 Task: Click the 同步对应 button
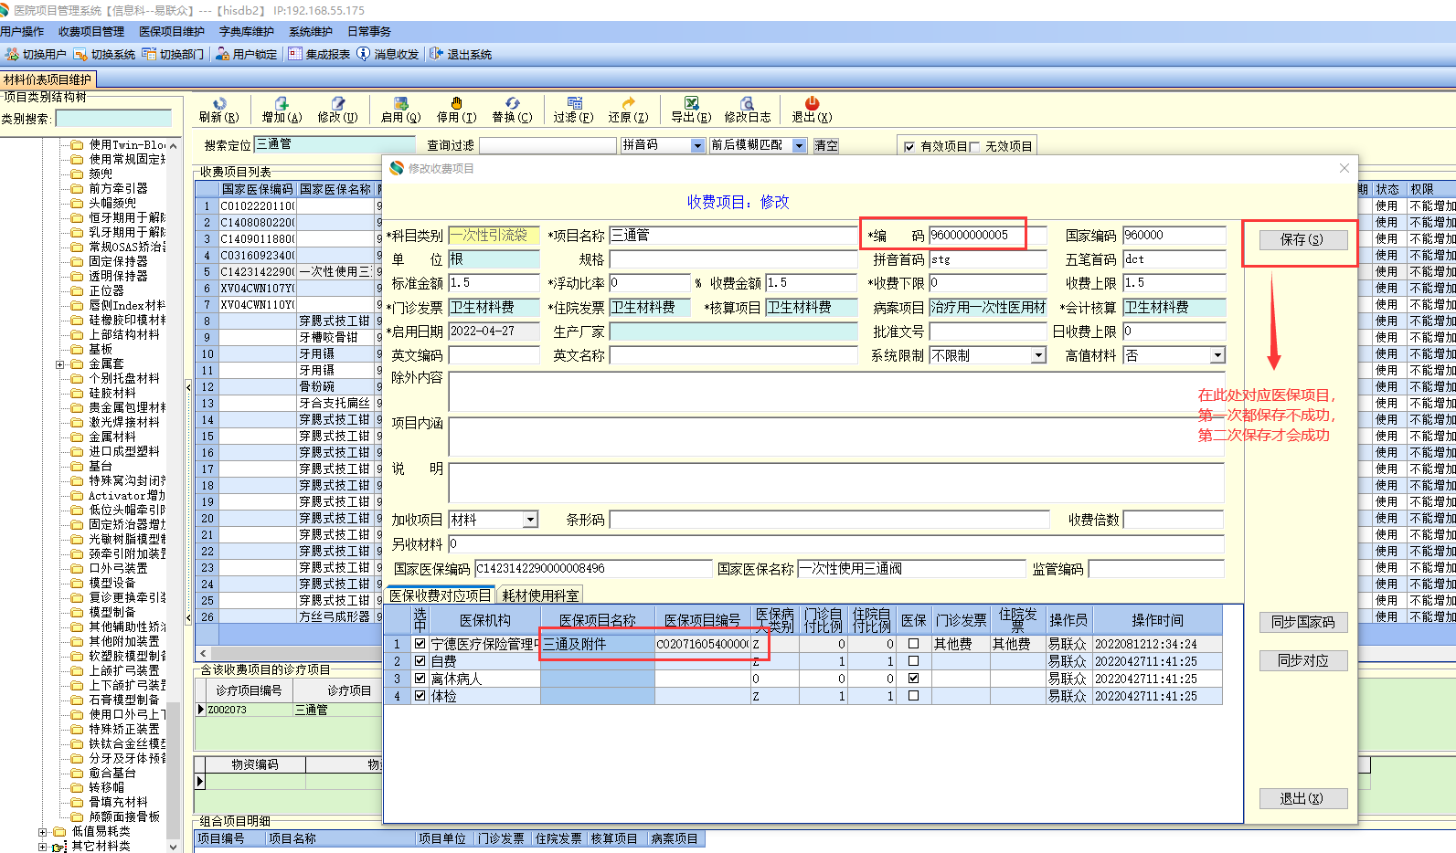pyautogui.click(x=1302, y=660)
